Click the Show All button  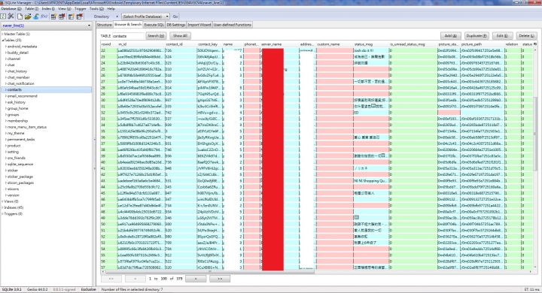click(180, 35)
